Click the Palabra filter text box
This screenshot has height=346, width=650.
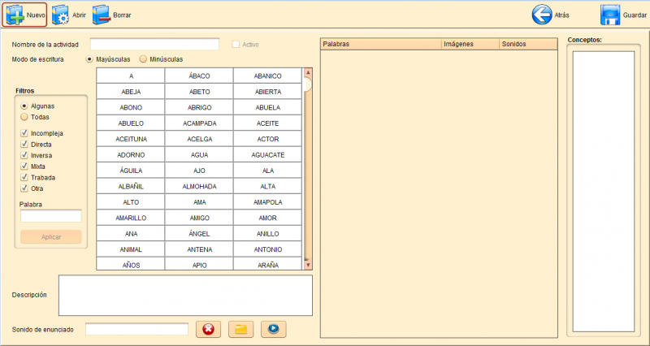coord(51,216)
